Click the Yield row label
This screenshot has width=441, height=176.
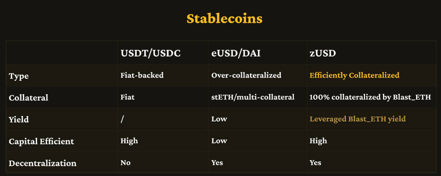18,120
